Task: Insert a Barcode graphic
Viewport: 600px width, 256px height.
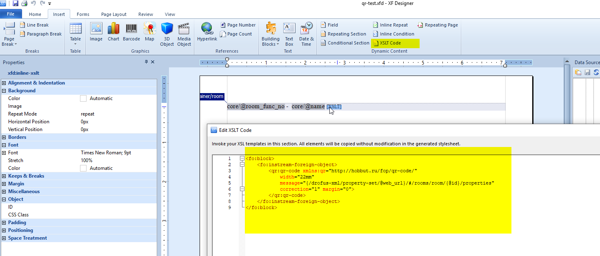Action: pyautogui.click(x=131, y=32)
